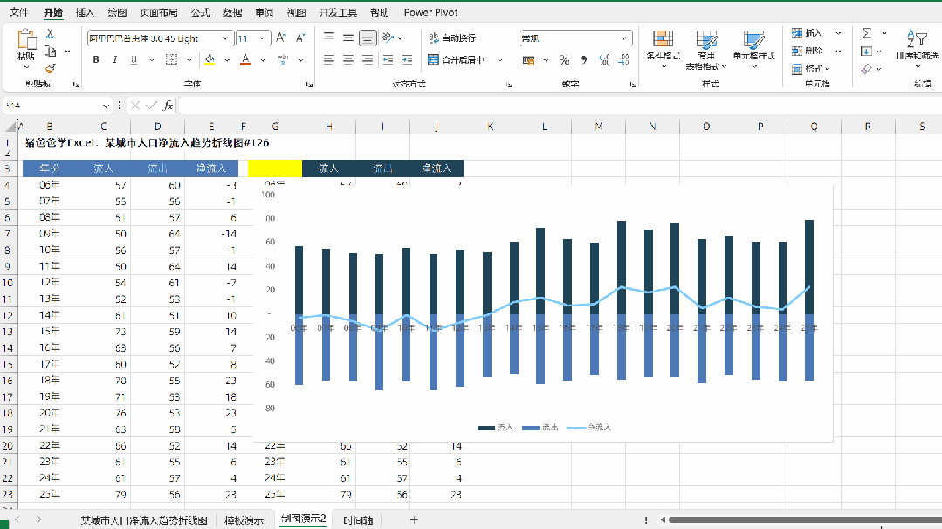Click Delete cells (删除)
This screenshot has width=942, height=529.
808,51
